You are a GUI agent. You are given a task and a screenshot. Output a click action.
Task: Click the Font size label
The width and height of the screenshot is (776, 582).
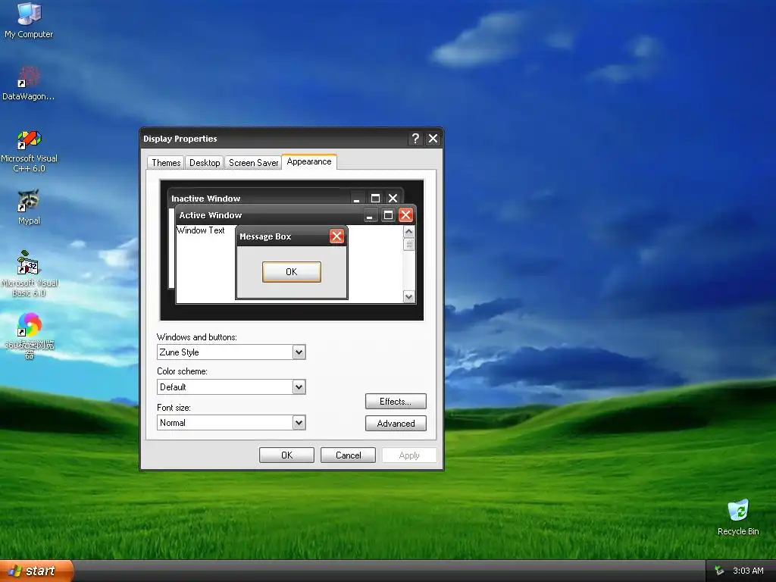point(174,408)
